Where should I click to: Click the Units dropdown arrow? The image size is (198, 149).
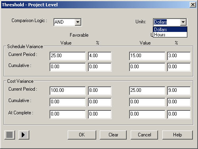pyautogui.click(x=183, y=22)
